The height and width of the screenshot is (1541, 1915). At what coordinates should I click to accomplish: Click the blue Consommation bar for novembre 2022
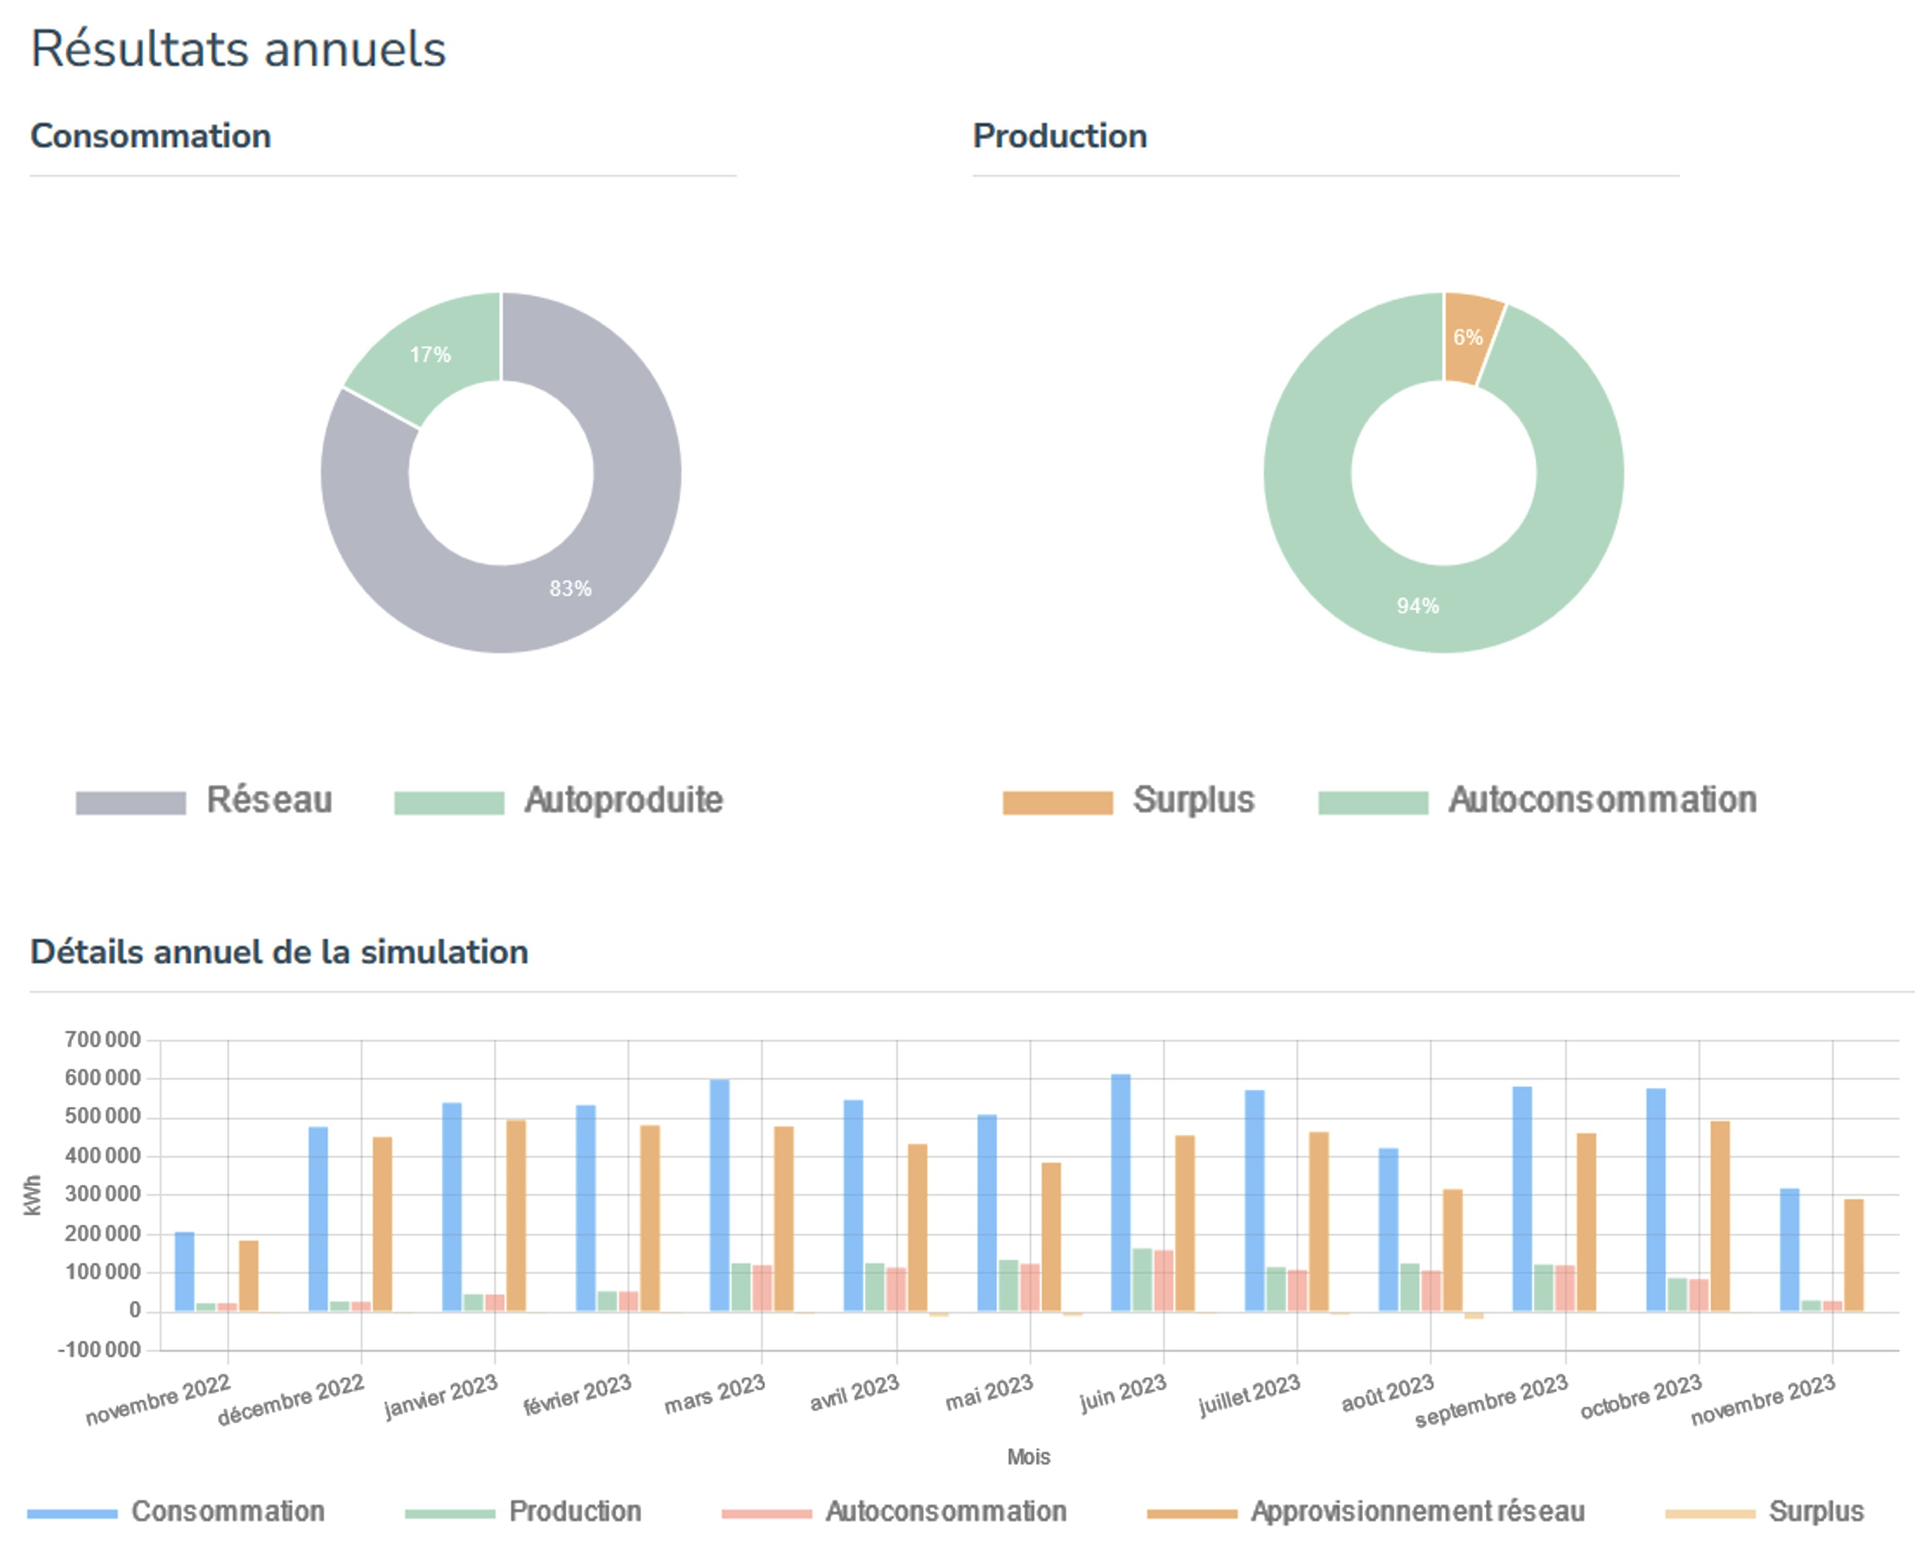coord(184,1272)
